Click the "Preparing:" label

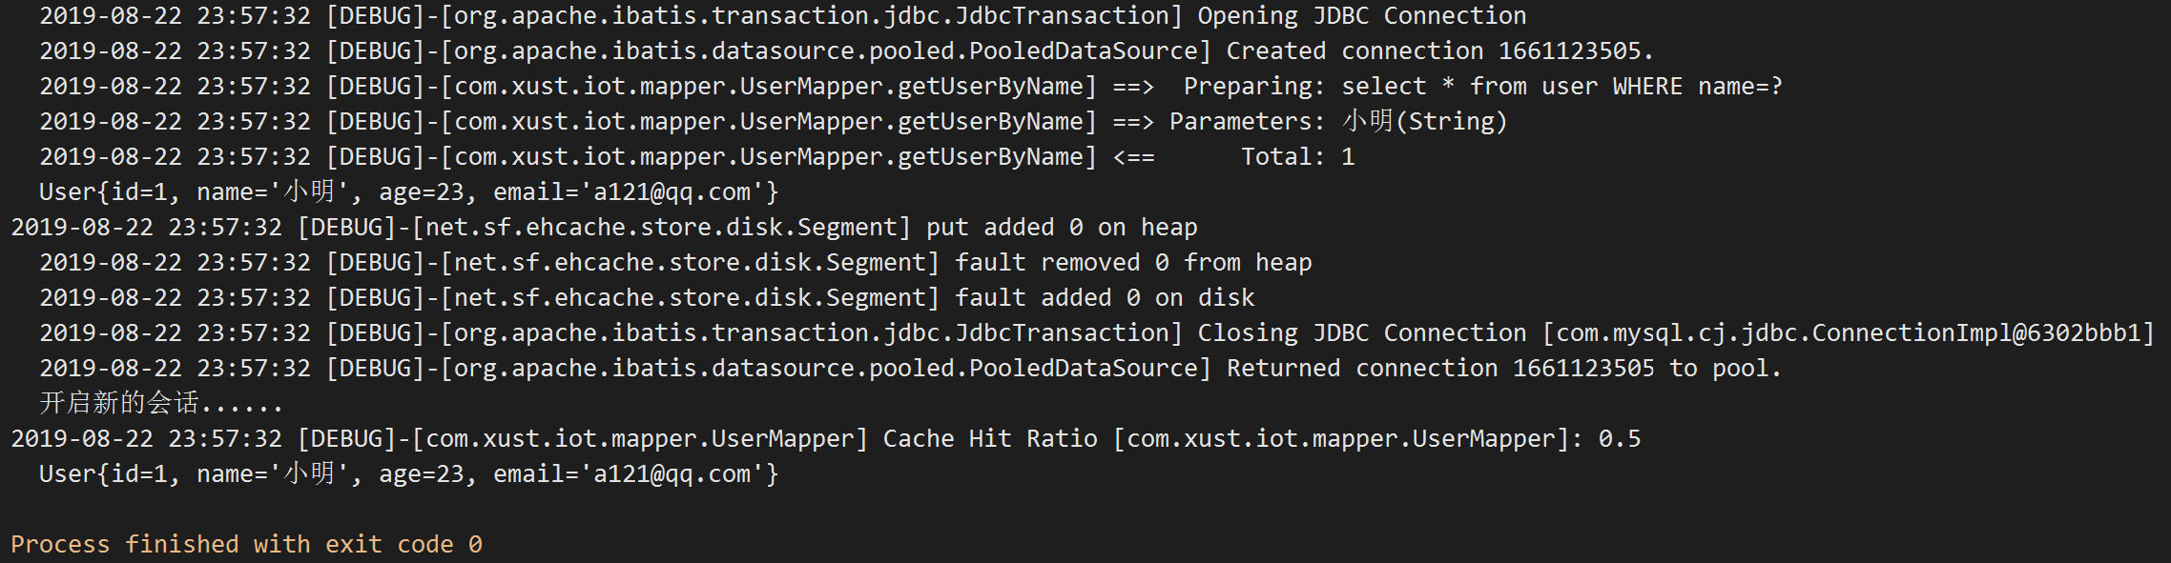[x=1253, y=87]
